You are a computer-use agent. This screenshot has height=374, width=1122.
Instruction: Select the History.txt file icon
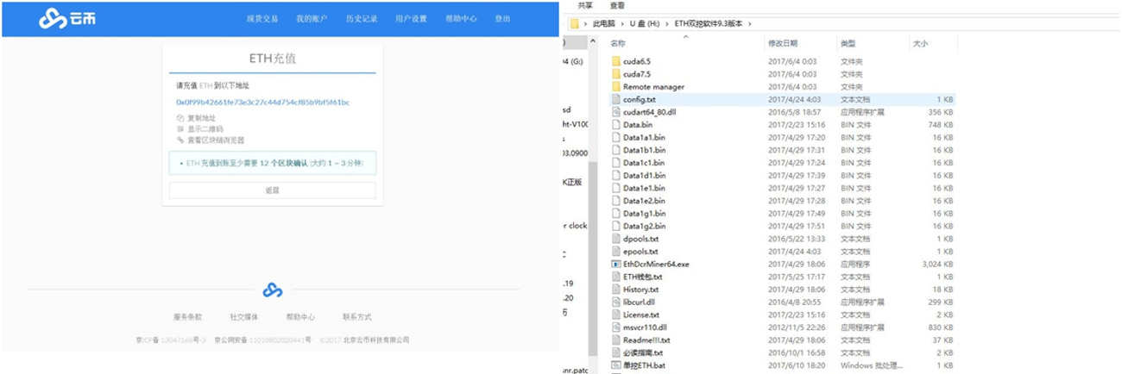(615, 290)
